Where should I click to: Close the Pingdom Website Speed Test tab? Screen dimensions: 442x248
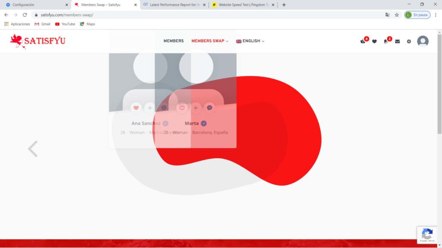click(273, 5)
